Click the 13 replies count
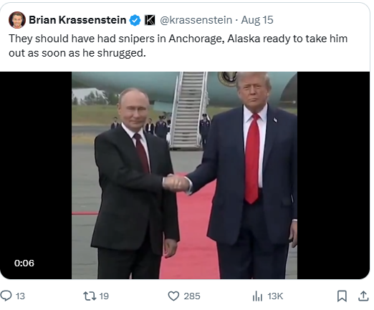The width and height of the screenshot is (374, 310). point(20,296)
